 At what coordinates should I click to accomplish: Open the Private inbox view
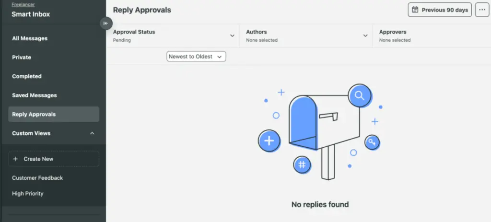point(22,58)
